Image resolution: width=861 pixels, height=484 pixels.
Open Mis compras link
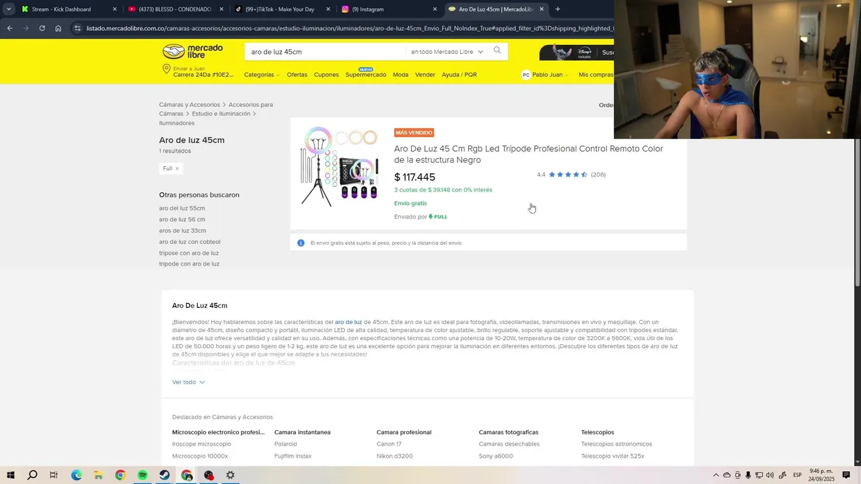(596, 75)
